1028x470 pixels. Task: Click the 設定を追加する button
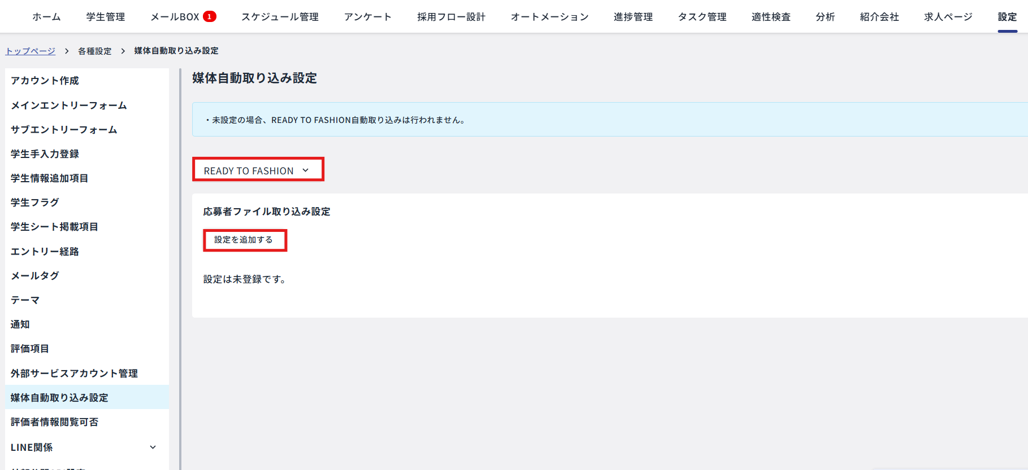click(244, 240)
